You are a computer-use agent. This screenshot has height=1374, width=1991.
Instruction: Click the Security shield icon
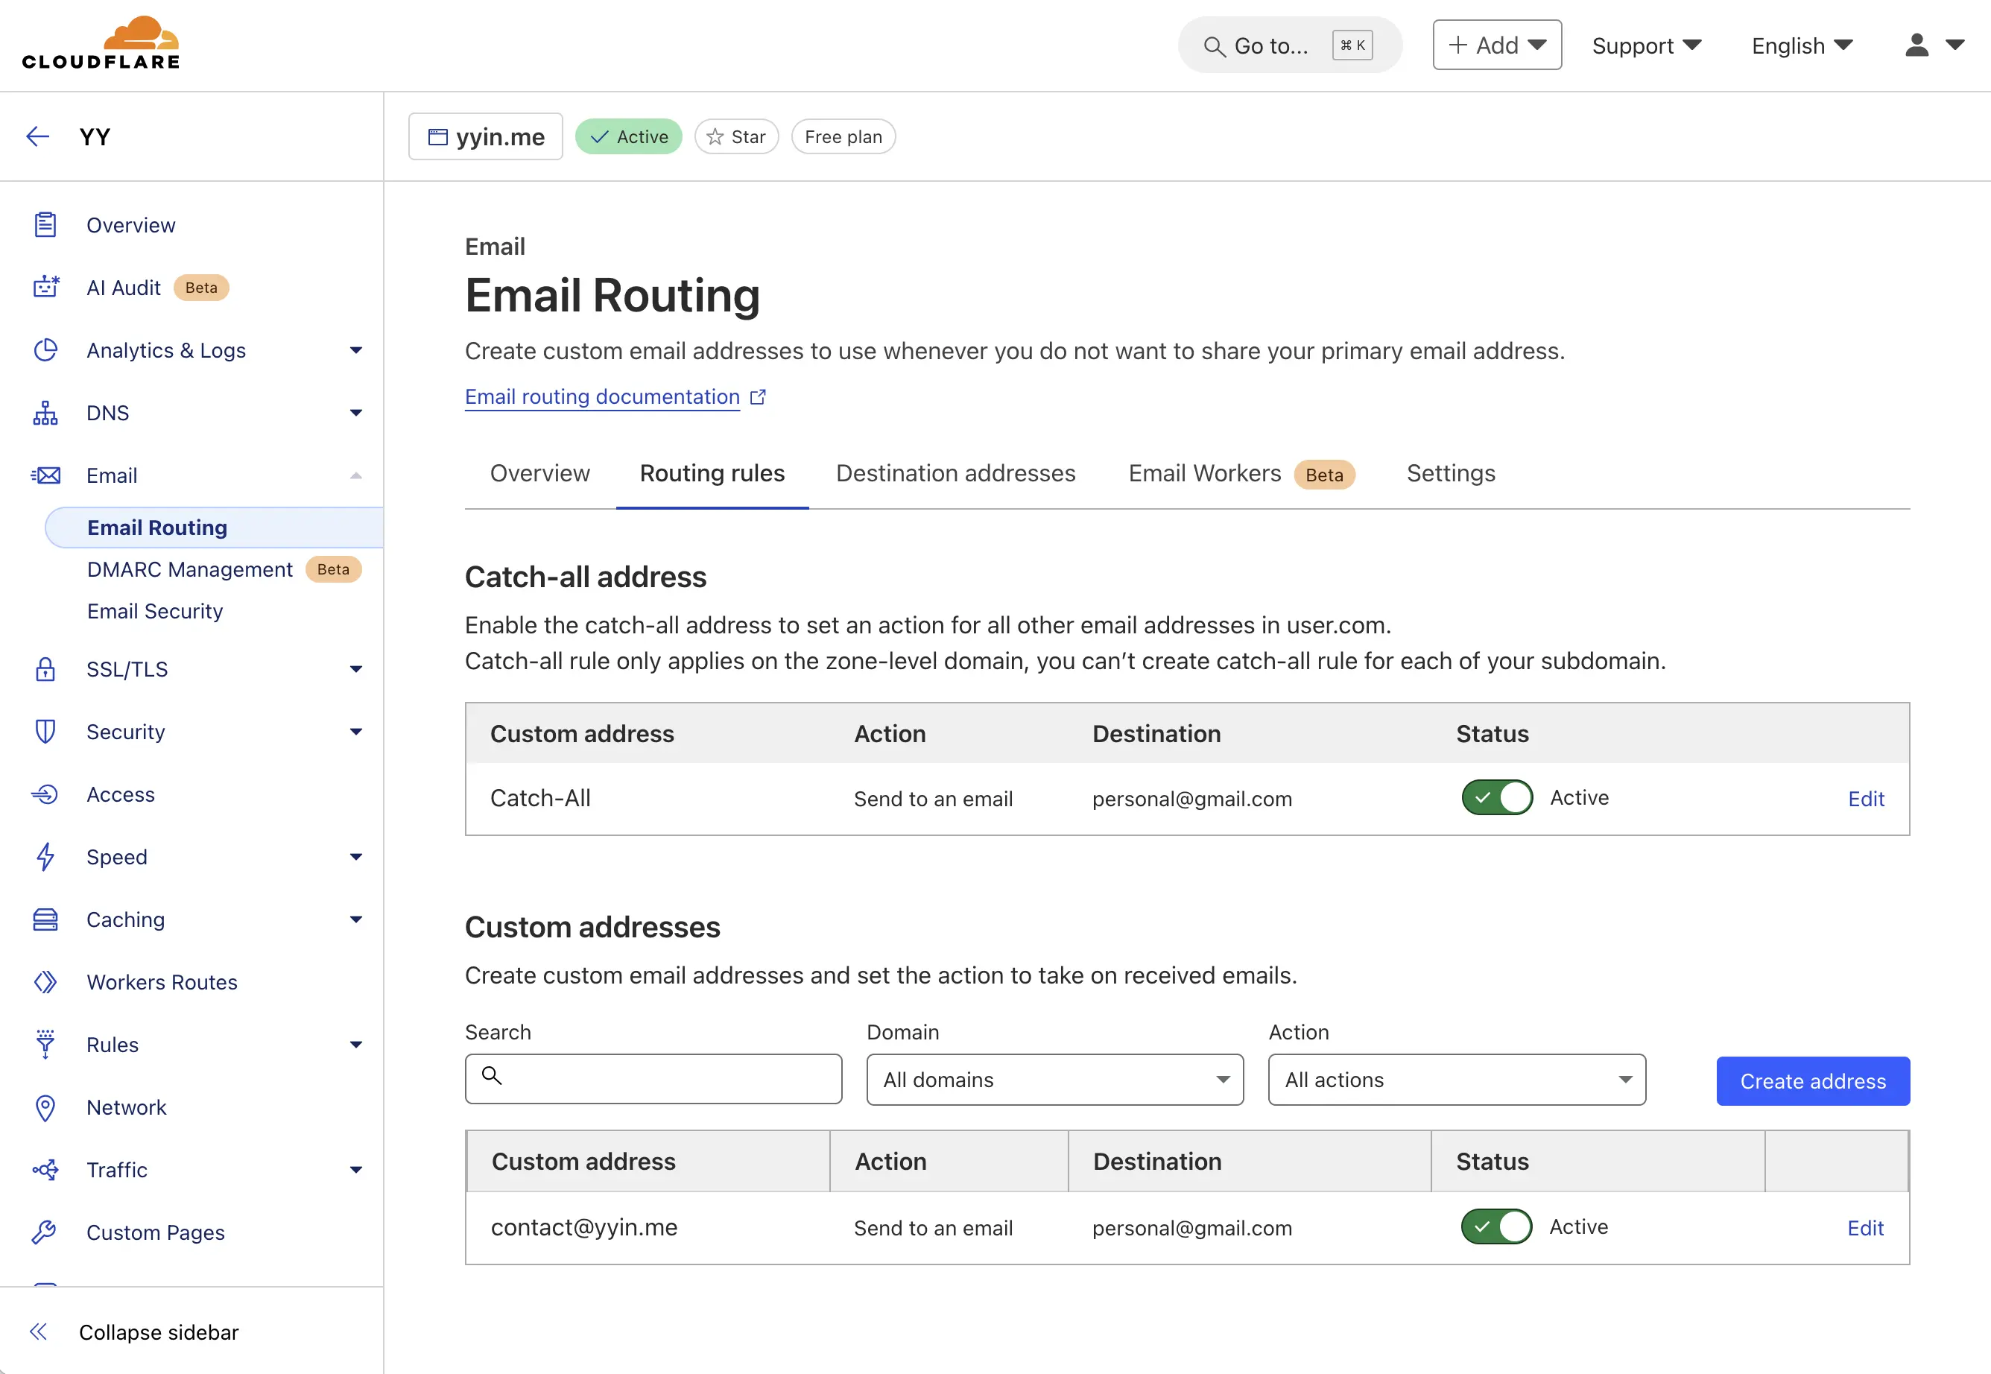45,732
